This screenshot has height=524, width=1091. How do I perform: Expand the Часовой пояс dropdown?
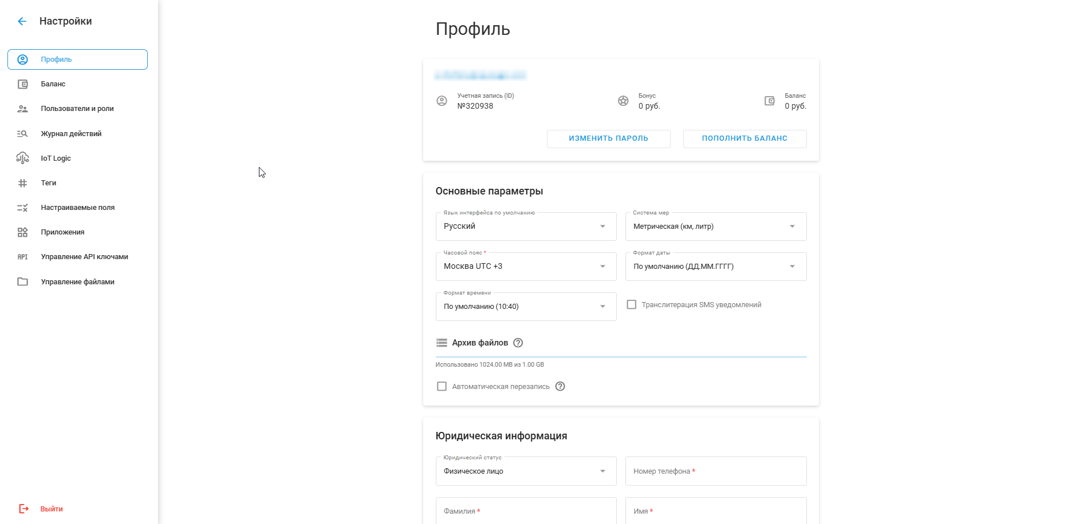tap(526, 267)
